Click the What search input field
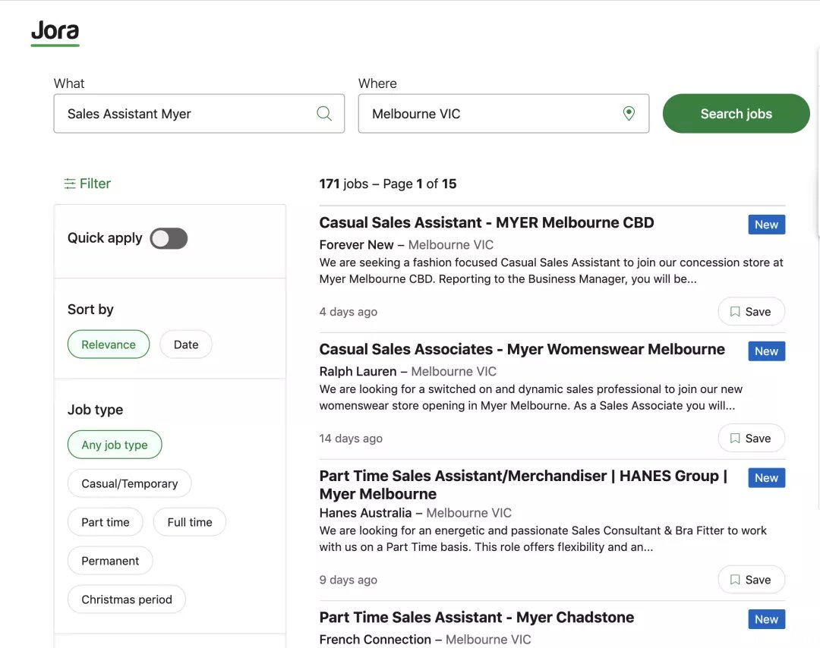The width and height of the screenshot is (820, 648). point(199,113)
